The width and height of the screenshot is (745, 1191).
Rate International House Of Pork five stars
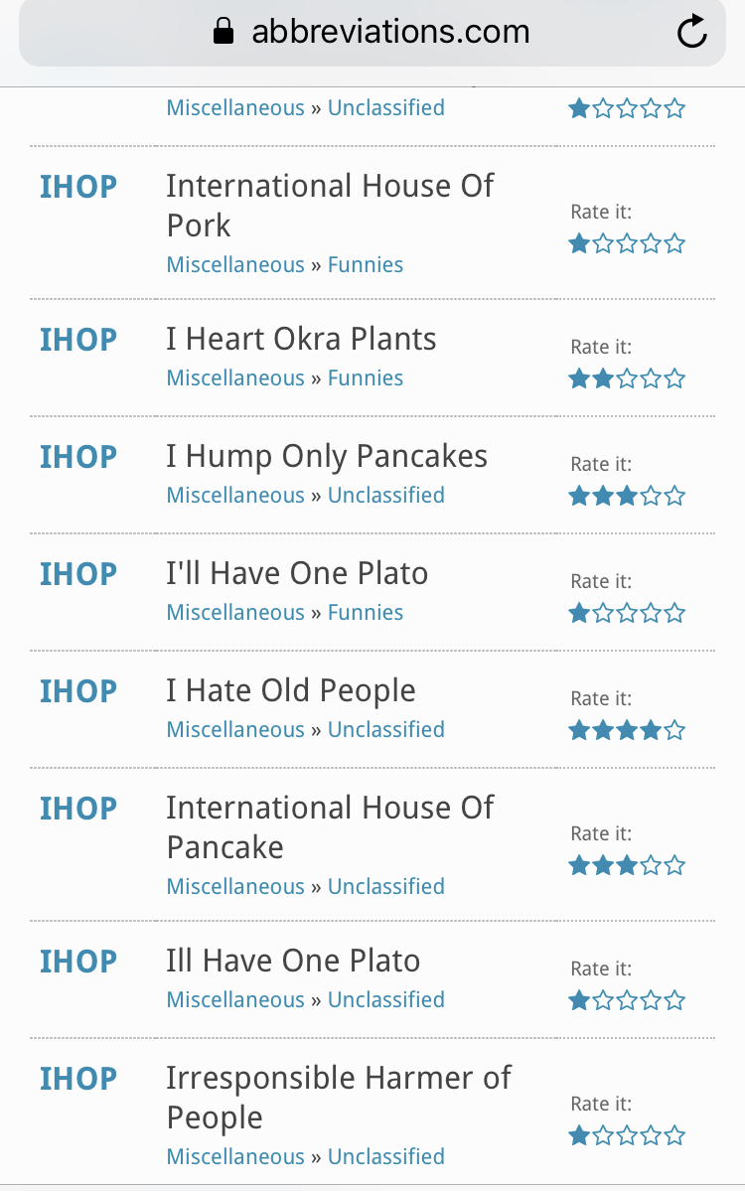point(675,243)
